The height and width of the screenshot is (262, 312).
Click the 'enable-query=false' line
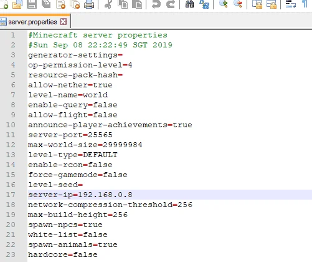(73, 105)
